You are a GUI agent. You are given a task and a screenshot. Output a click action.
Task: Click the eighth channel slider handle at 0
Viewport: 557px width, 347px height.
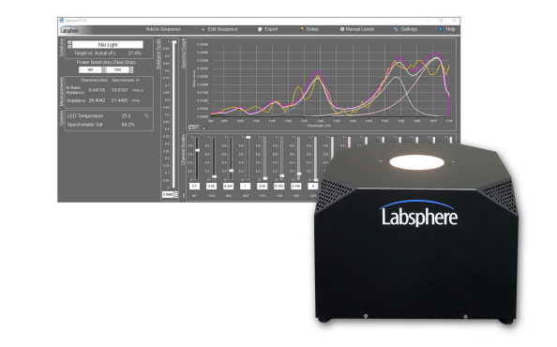[316, 180]
